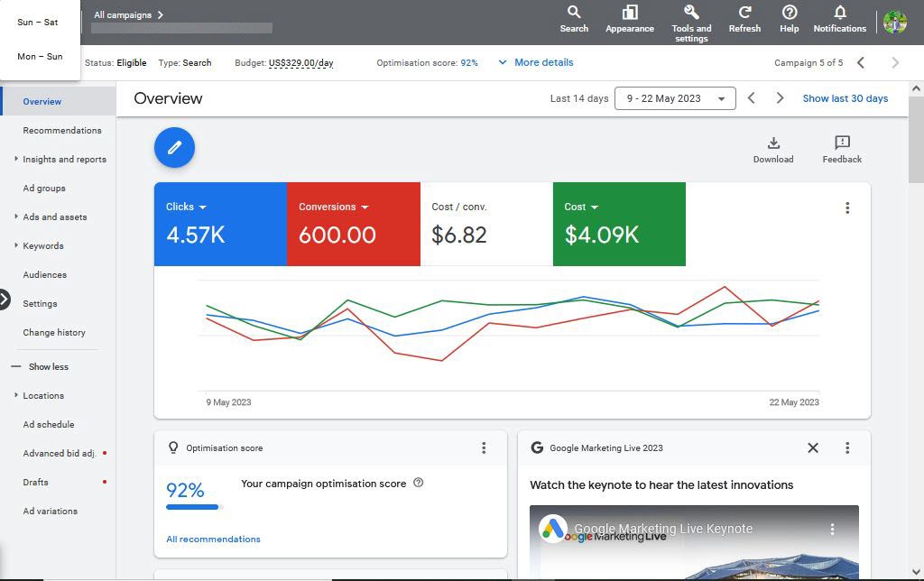Click the Type: Search text
Screen dimensions: 924x581
[185, 62]
